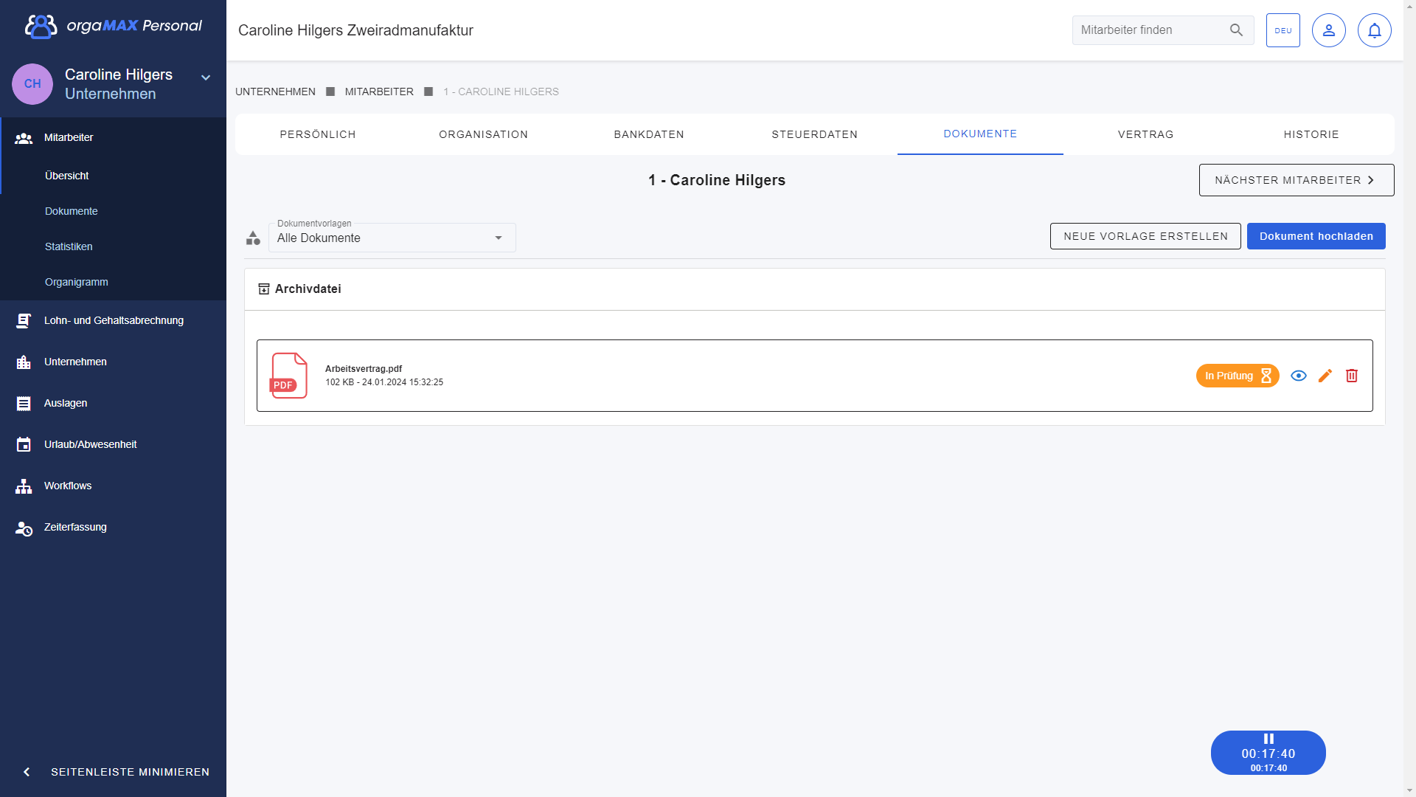Image resolution: width=1416 pixels, height=797 pixels.
Task: Click the eye icon to view Arbeitsvertrag.pdf
Action: (x=1299, y=376)
